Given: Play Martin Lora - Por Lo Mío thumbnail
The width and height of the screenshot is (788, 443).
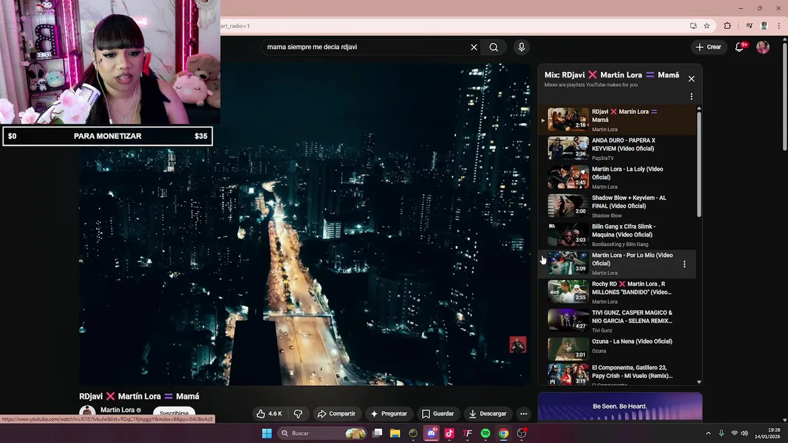Looking at the screenshot, I should (x=568, y=263).
